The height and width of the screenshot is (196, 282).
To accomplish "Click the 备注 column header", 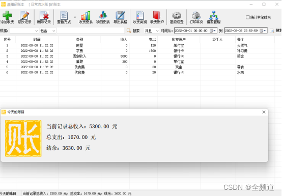I will click(x=255, y=40).
